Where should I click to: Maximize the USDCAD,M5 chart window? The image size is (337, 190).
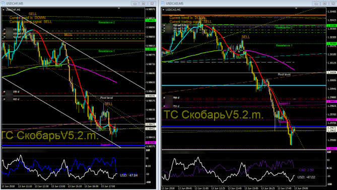(x=324, y=4)
